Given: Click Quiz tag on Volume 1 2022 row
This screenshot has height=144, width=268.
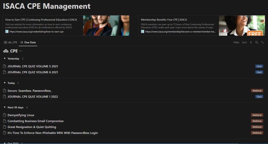Looking at the screenshot, I should click(x=259, y=97).
